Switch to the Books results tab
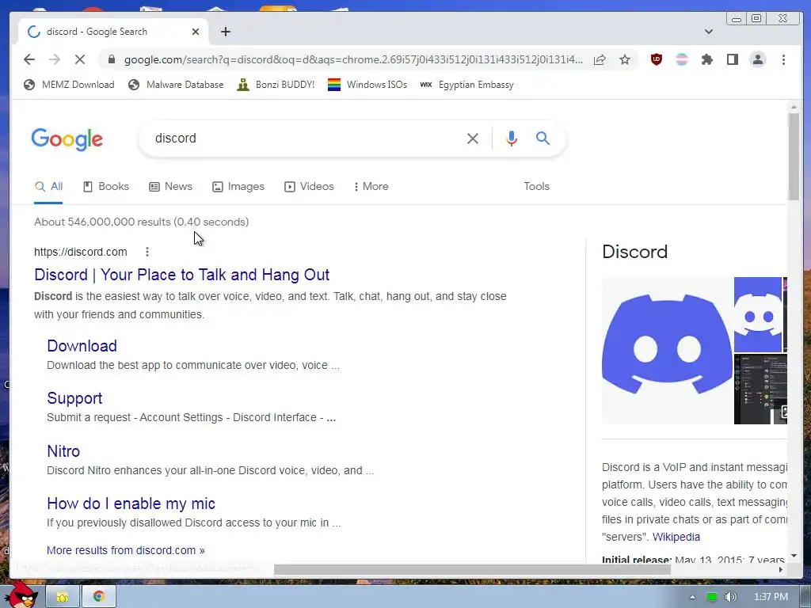Screen dimensions: 811x608 pyautogui.click(x=106, y=186)
